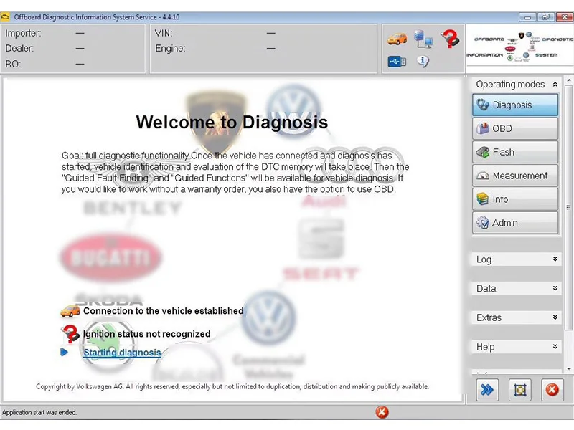Viewport: 574px width, 430px height.
Task: Click the RO field label
Action: pyautogui.click(x=13, y=64)
